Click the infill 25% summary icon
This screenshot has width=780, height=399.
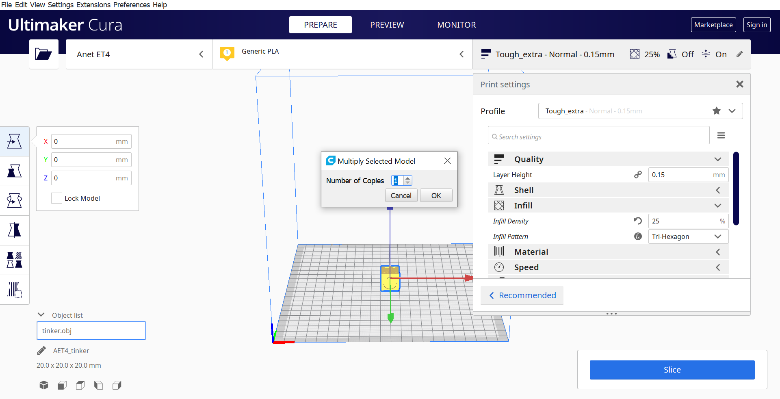(x=635, y=54)
